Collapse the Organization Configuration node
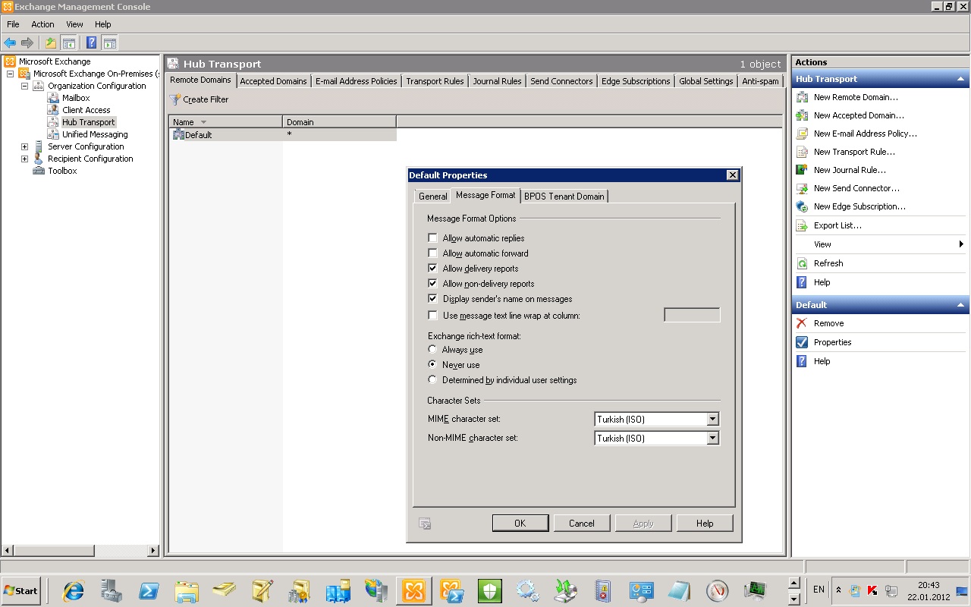The width and height of the screenshot is (971, 607). pyautogui.click(x=24, y=86)
